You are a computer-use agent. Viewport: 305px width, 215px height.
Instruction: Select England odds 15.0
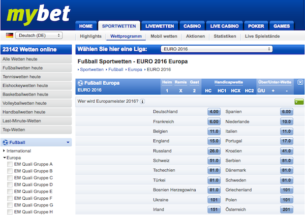pos(214,141)
